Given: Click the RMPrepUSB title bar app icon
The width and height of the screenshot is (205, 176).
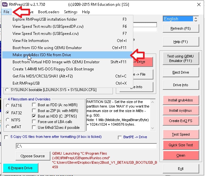Looking at the screenshot, I should pos(5,5).
